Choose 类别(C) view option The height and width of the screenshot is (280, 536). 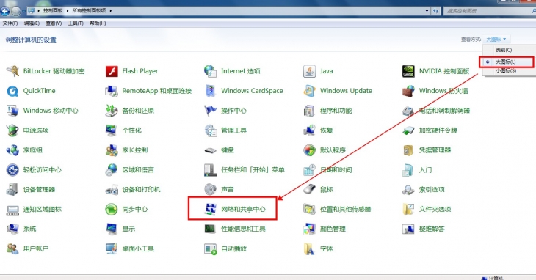(x=504, y=50)
